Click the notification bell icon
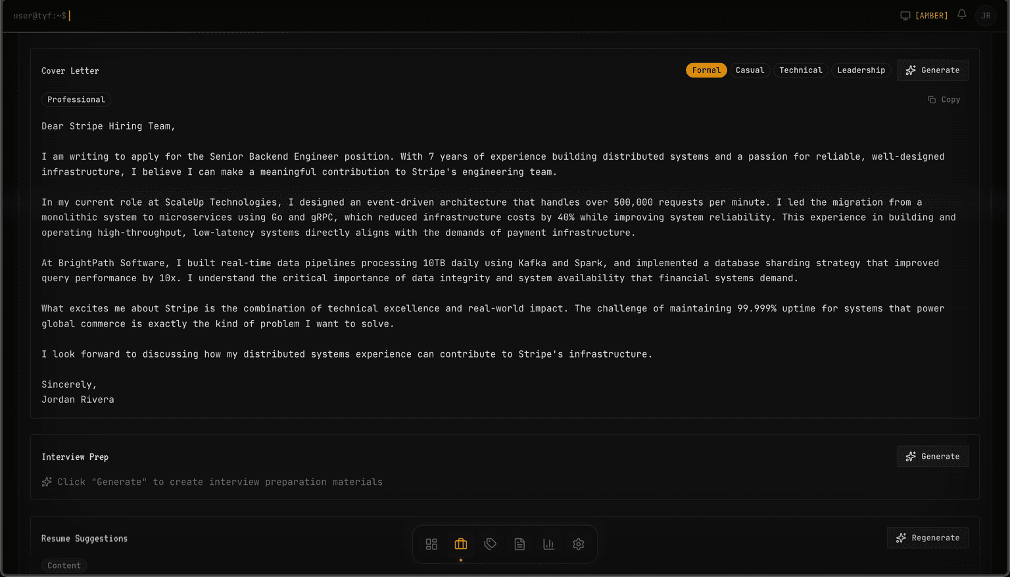1010x577 pixels. [962, 14]
